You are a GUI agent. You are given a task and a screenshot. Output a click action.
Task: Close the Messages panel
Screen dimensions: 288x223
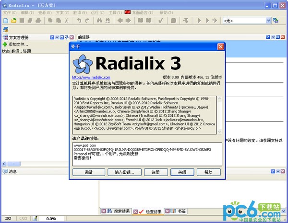[283, 171]
